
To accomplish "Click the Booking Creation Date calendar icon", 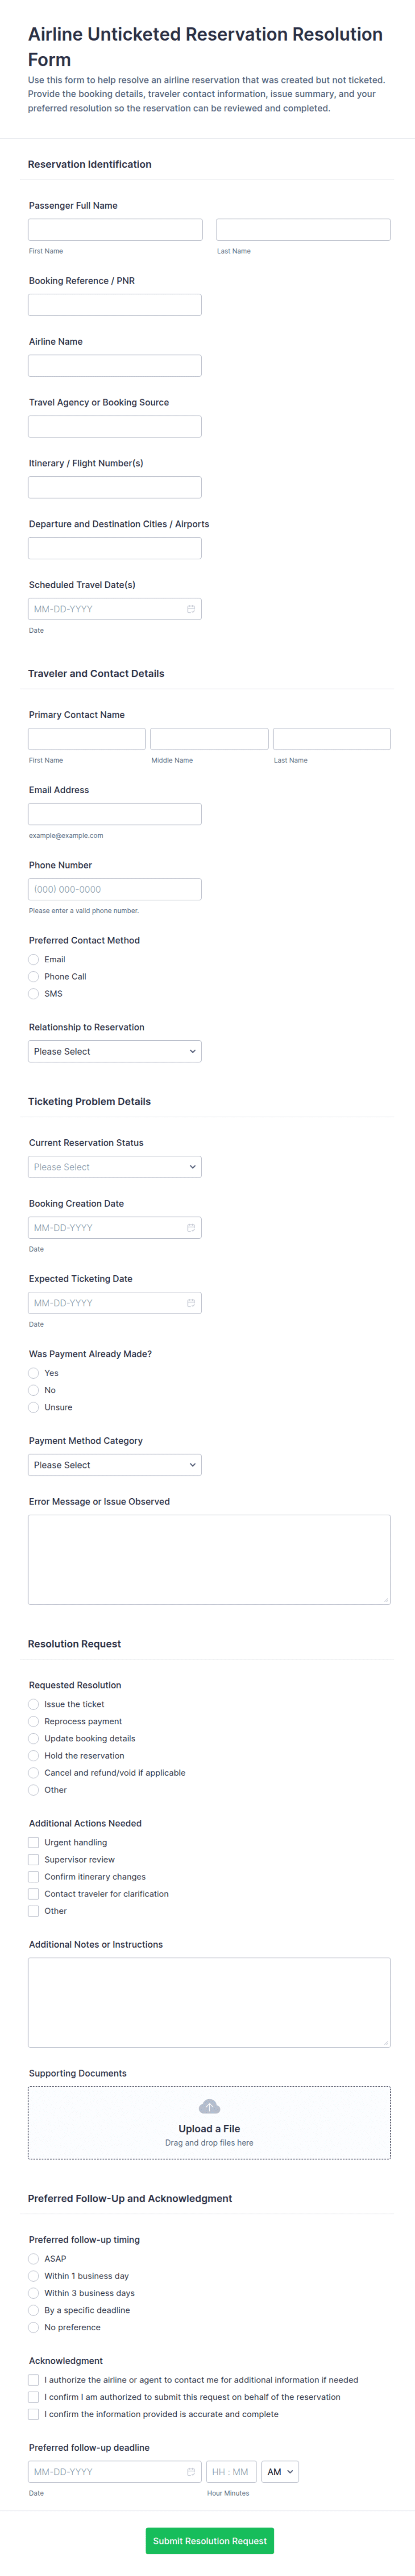I will pyautogui.click(x=191, y=1228).
